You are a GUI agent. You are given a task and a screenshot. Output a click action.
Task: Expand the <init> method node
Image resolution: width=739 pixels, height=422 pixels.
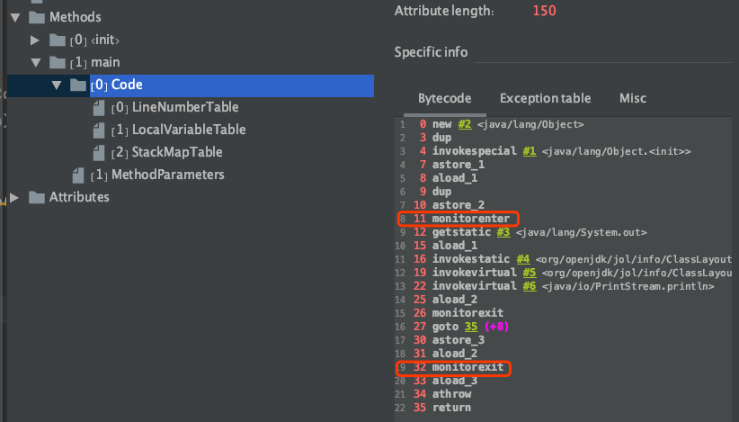click(x=35, y=40)
